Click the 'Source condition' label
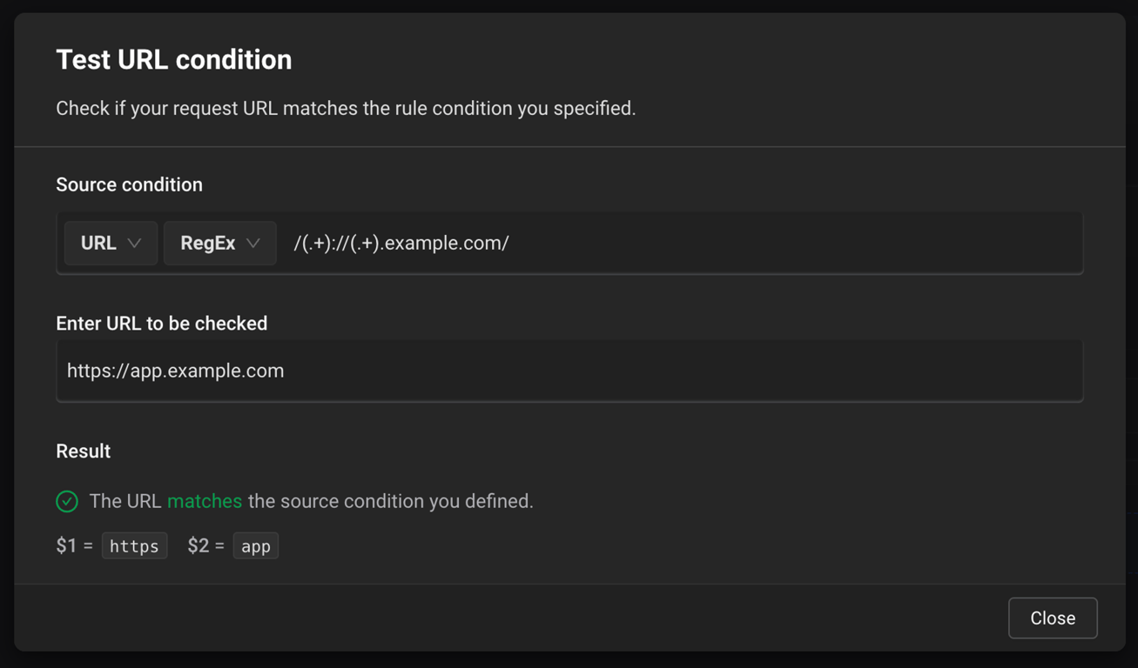 pyautogui.click(x=129, y=184)
